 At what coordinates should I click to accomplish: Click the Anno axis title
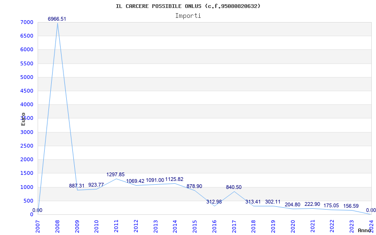point(365,230)
